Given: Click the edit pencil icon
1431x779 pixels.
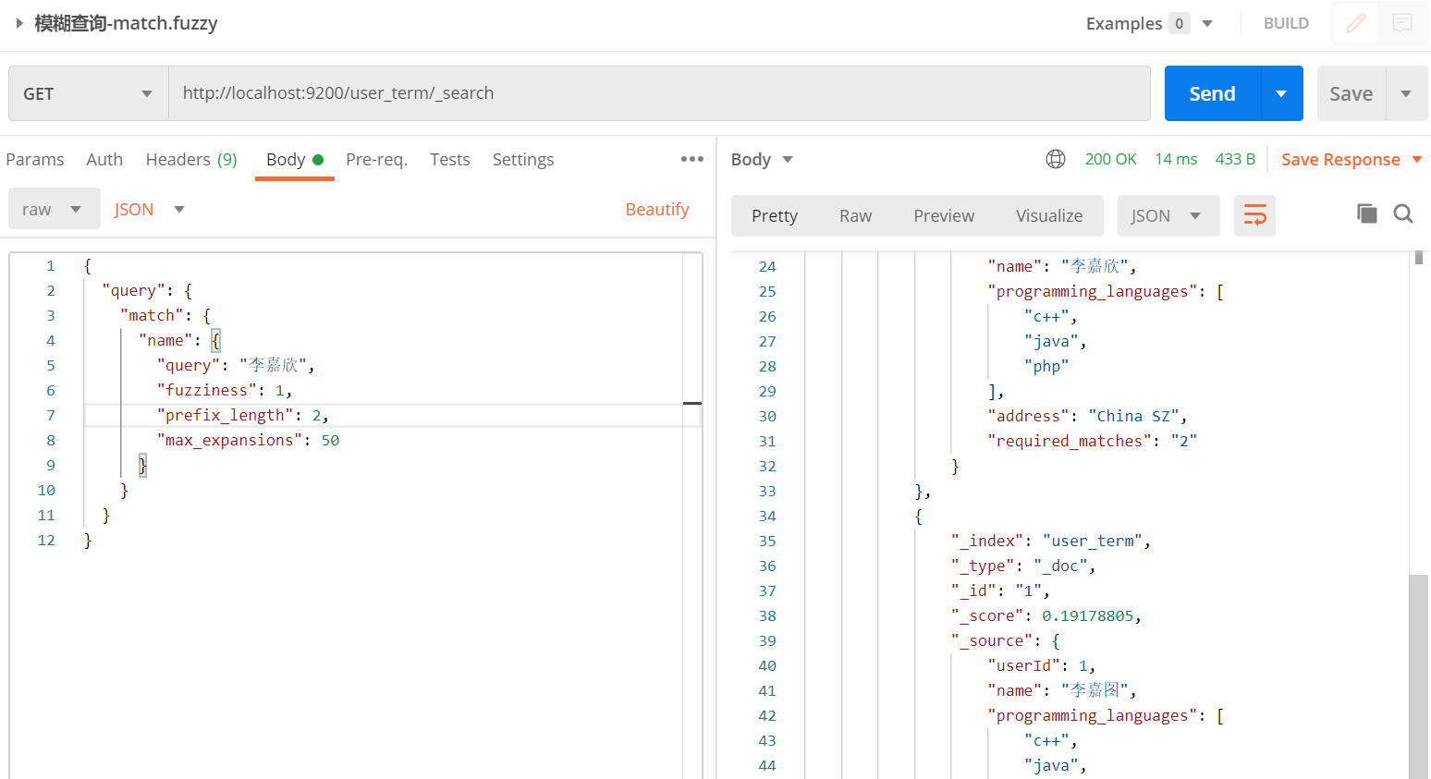Looking at the screenshot, I should pyautogui.click(x=1356, y=23).
